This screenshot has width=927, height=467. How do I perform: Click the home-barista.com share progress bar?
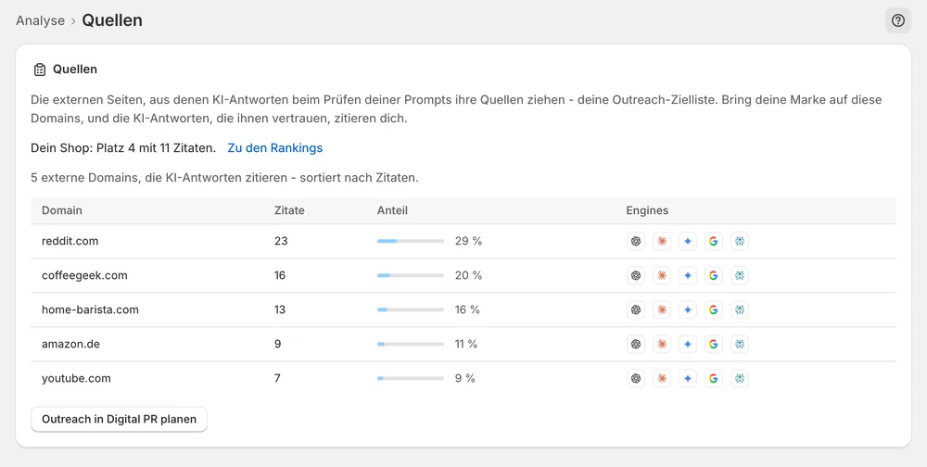click(411, 309)
